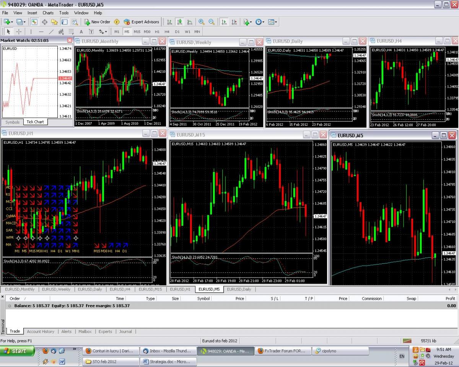Select the draw trendline tool
The image size is (459, 367).
pyautogui.click(x=51, y=32)
